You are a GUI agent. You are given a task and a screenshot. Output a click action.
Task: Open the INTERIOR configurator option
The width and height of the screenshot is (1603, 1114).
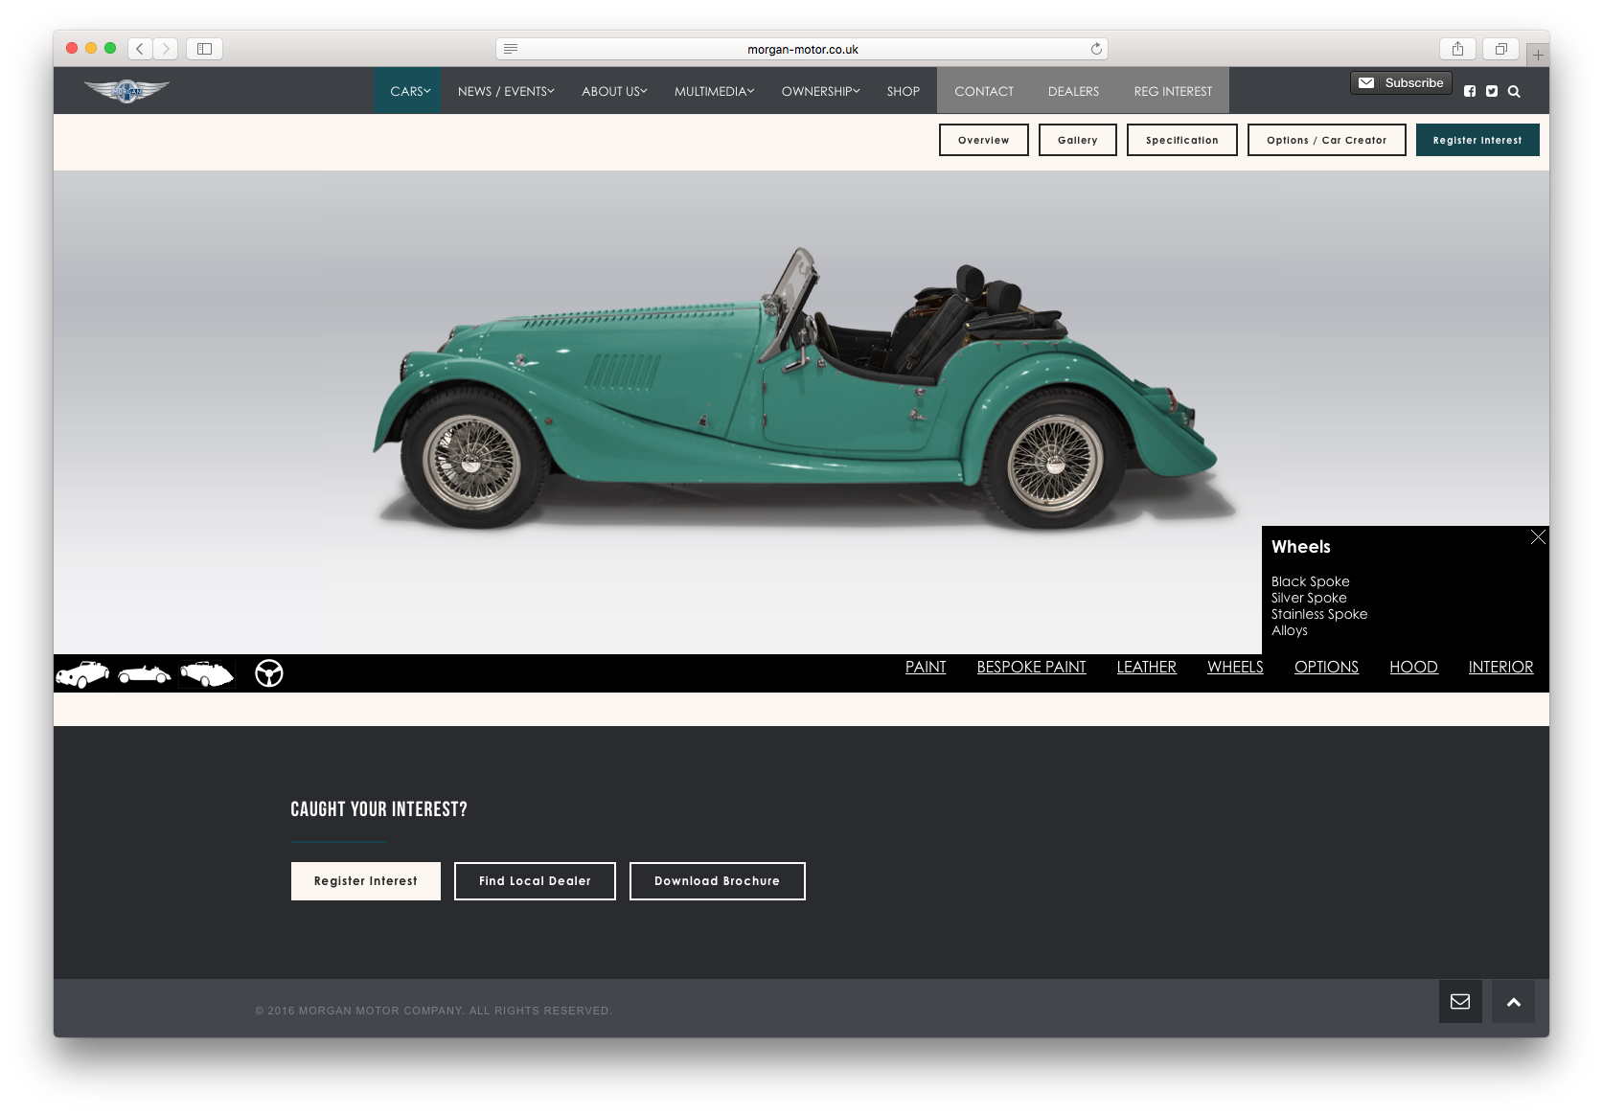1500,667
